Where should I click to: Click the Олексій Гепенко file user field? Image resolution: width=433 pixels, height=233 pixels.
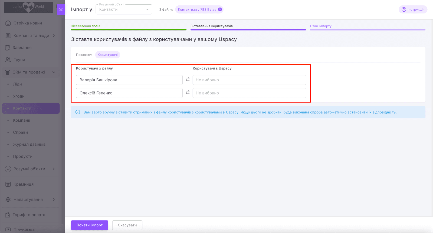[x=129, y=93]
